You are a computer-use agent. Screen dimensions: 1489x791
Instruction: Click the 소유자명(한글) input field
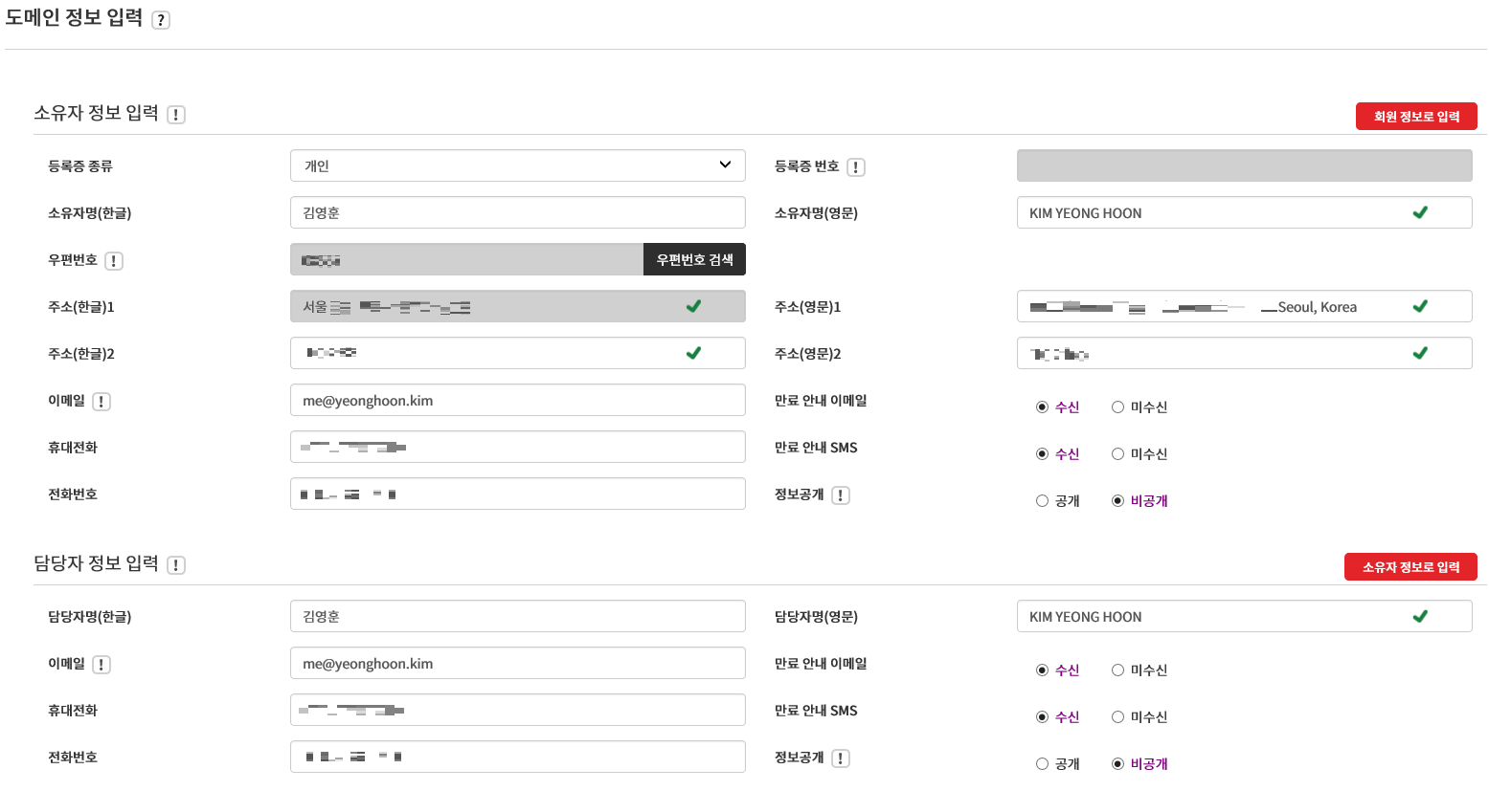[517, 212]
